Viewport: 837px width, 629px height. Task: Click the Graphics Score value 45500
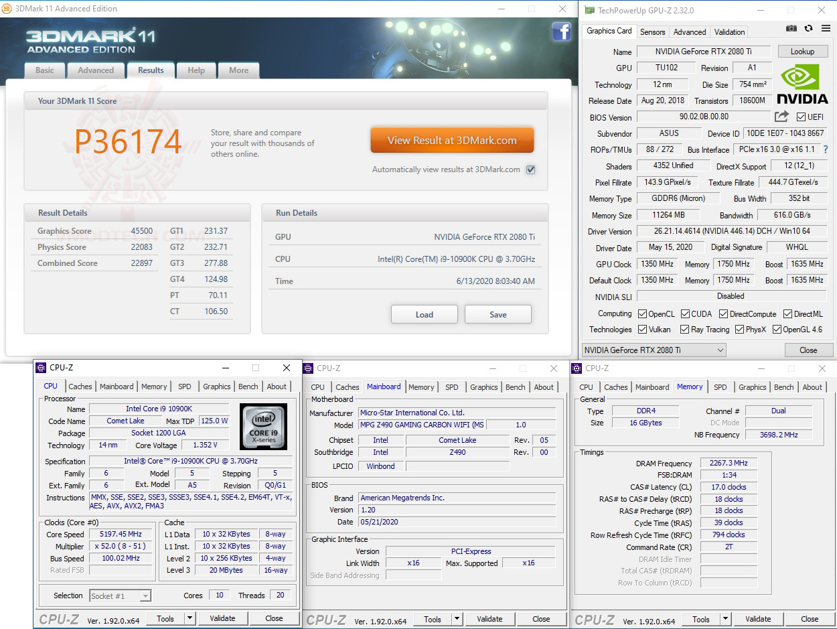tap(142, 231)
